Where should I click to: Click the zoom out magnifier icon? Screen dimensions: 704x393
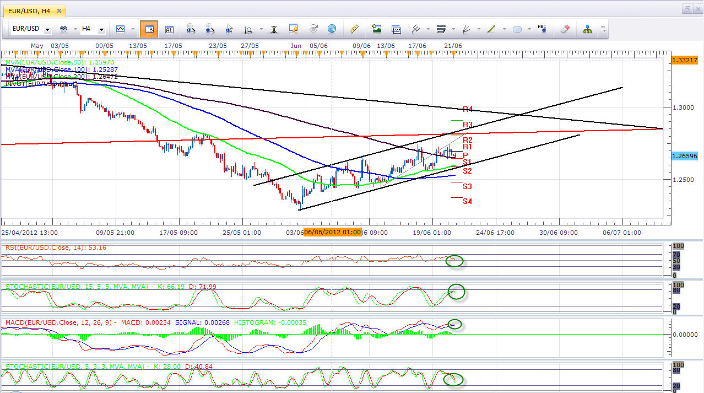tap(210, 29)
